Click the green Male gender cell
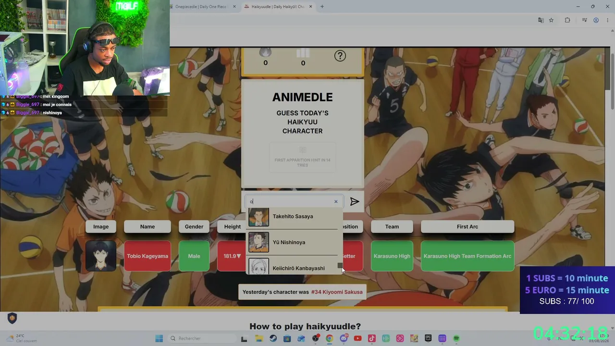Screen dimensions: 615x346 tap(194, 256)
